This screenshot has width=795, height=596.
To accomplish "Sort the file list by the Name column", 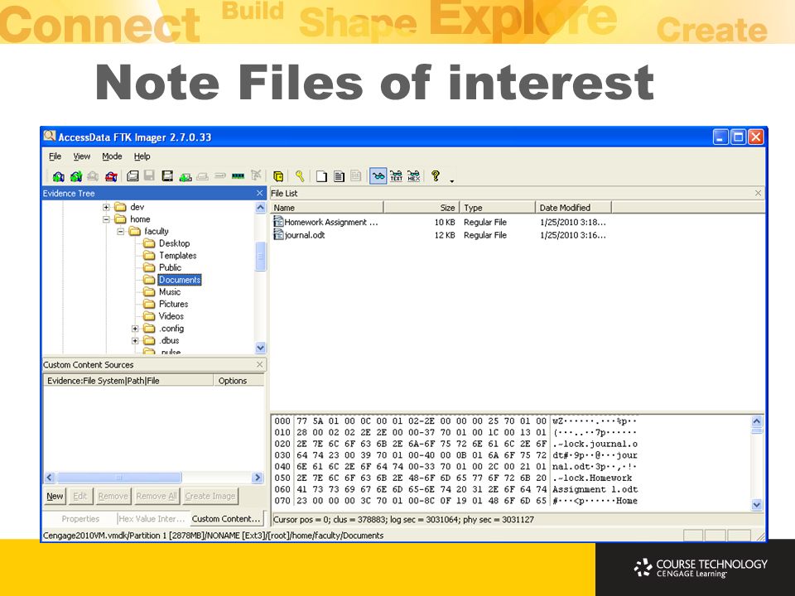I will coord(326,207).
